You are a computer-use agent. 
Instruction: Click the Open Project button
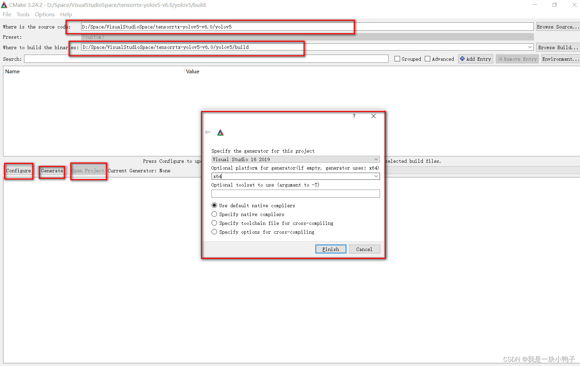coord(88,171)
